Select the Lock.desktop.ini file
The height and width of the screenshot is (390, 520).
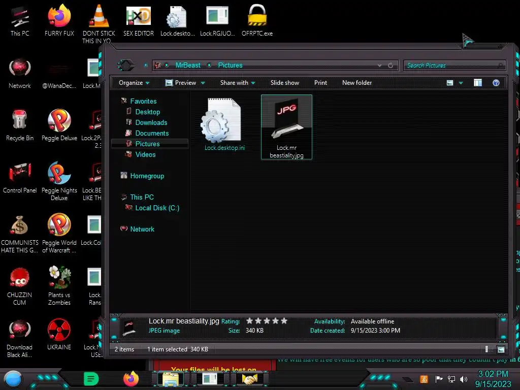[224, 125]
